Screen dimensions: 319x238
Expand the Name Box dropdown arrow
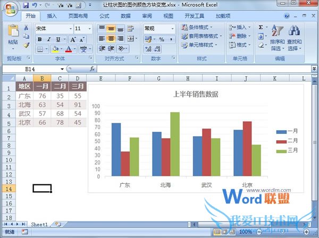pyautogui.click(x=62, y=69)
